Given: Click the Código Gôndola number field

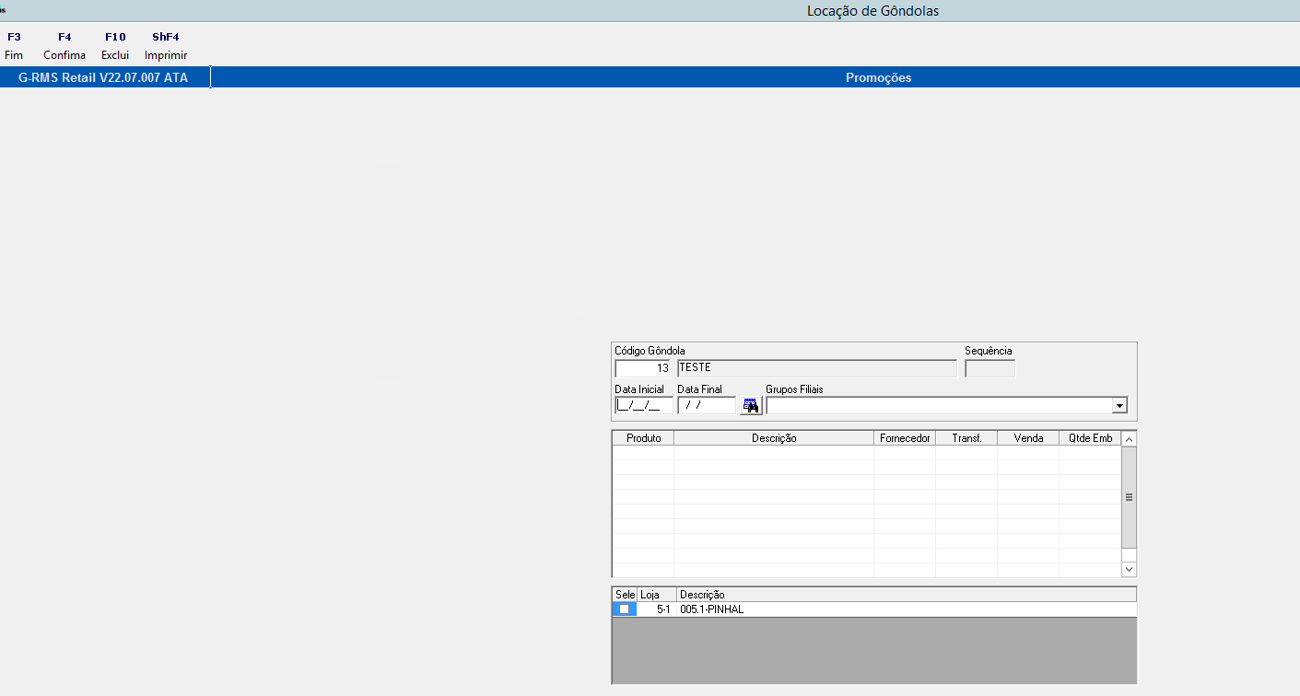Looking at the screenshot, I should click(643, 368).
